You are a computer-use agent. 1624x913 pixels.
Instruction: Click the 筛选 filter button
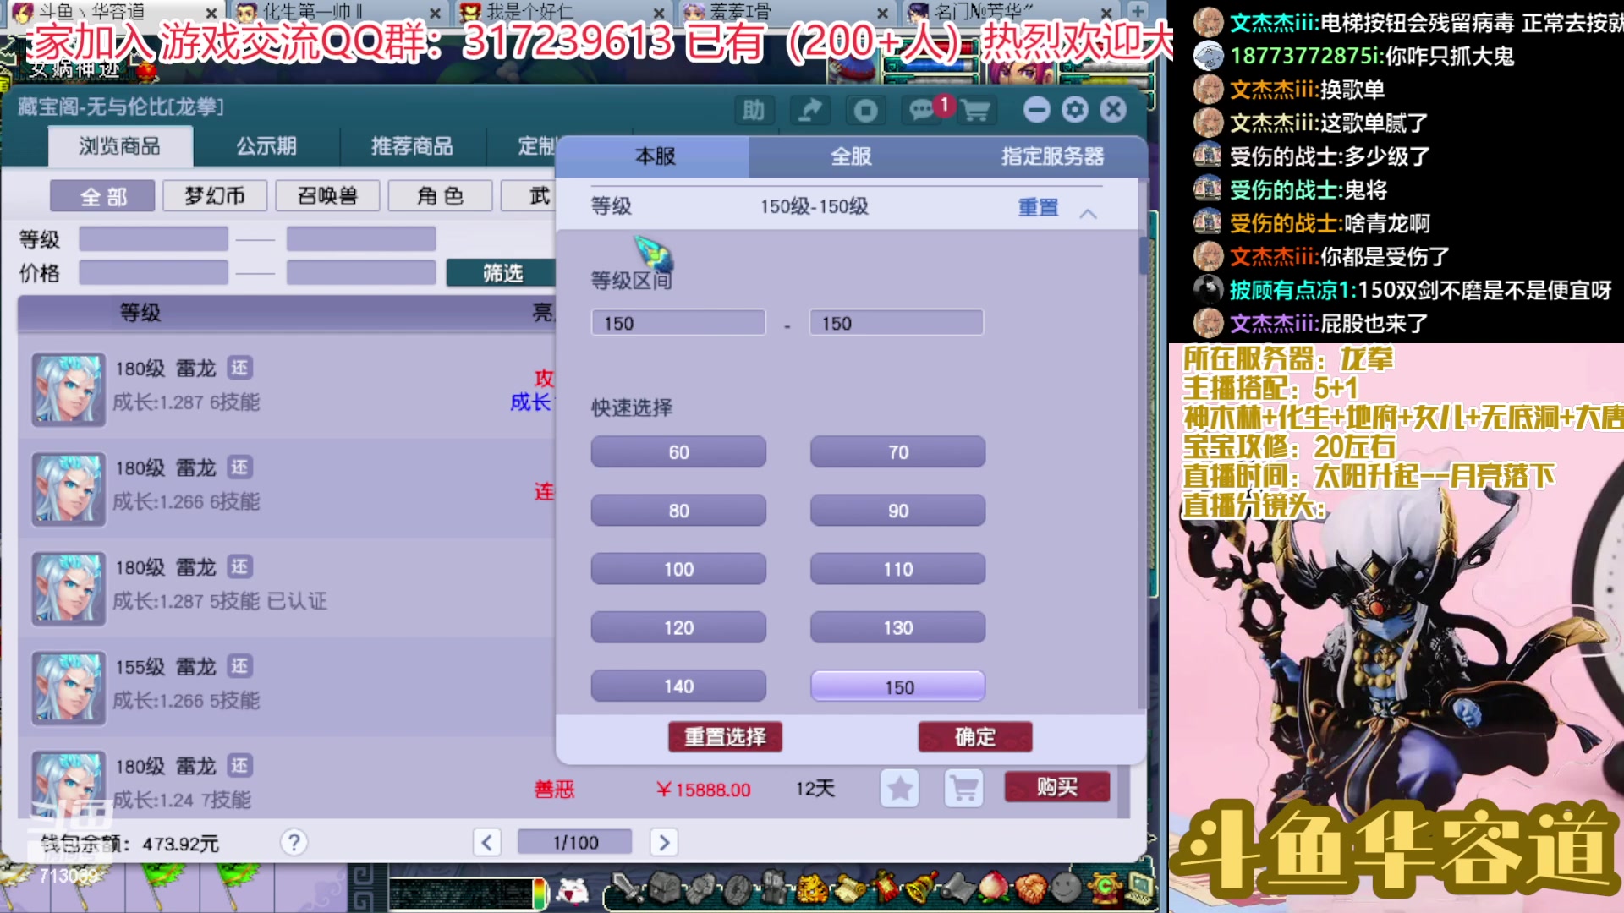point(501,273)
